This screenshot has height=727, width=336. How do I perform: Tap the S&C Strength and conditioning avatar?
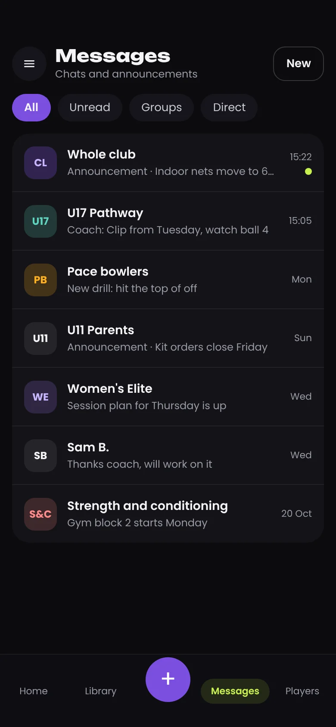pyautogui.click(x=40, y=514)
